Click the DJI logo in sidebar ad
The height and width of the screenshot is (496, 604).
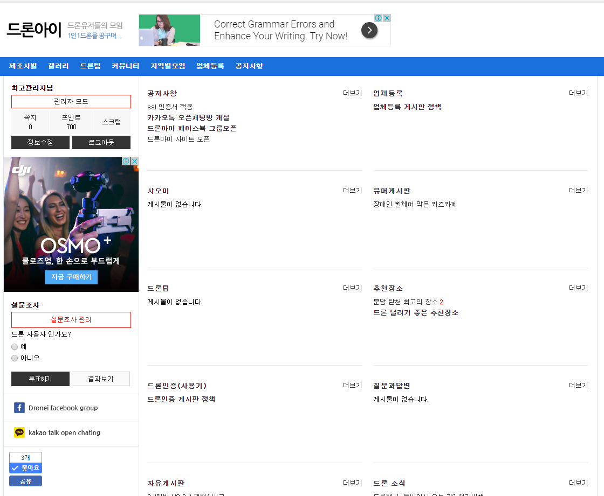coord(22,171)
